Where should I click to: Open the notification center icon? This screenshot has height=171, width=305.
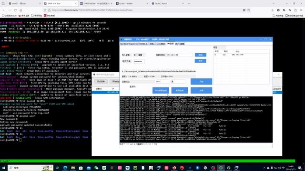[x=300, y=168]
